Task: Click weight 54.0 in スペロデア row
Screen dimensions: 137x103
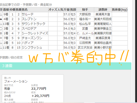Action: (67, 29)
